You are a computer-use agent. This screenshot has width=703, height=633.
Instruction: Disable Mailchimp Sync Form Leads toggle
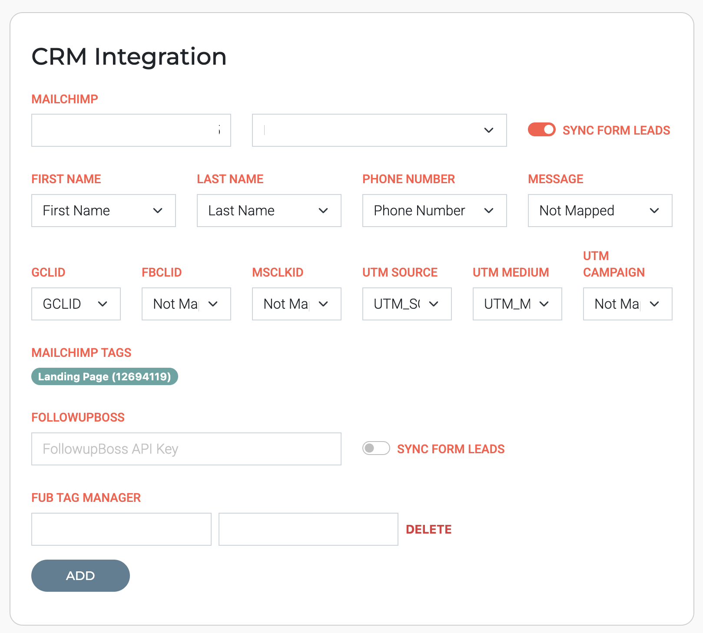(541, 130)
